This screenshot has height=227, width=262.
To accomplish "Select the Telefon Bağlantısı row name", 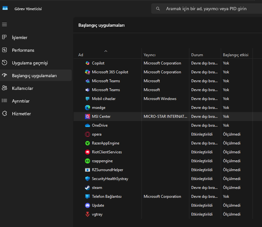I will pos(107,197).
